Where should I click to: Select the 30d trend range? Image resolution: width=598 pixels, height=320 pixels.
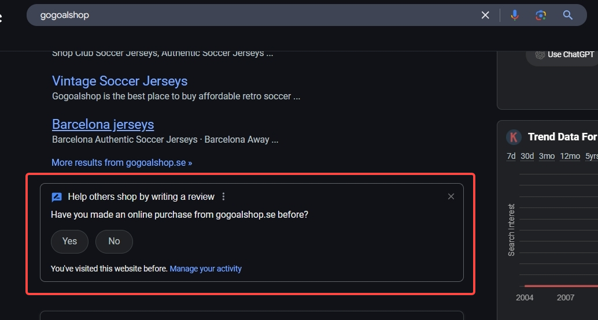[x=527, y=156]
